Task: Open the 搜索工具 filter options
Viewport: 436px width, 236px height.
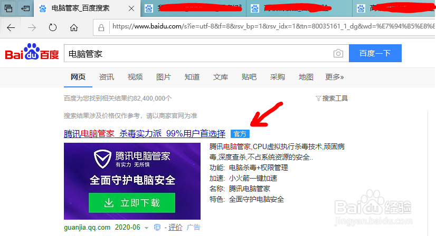Action: [332, 99]
